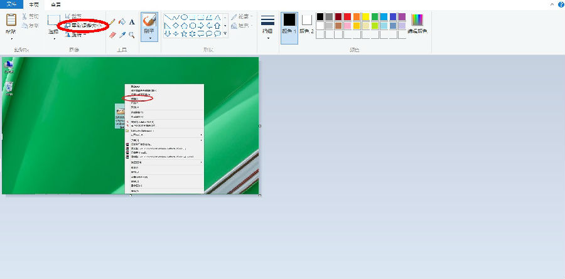The height and width of the screenshot is (279, 565).
Task: Expand the Select tool dropdown arrow
Action: pos(54,38)
